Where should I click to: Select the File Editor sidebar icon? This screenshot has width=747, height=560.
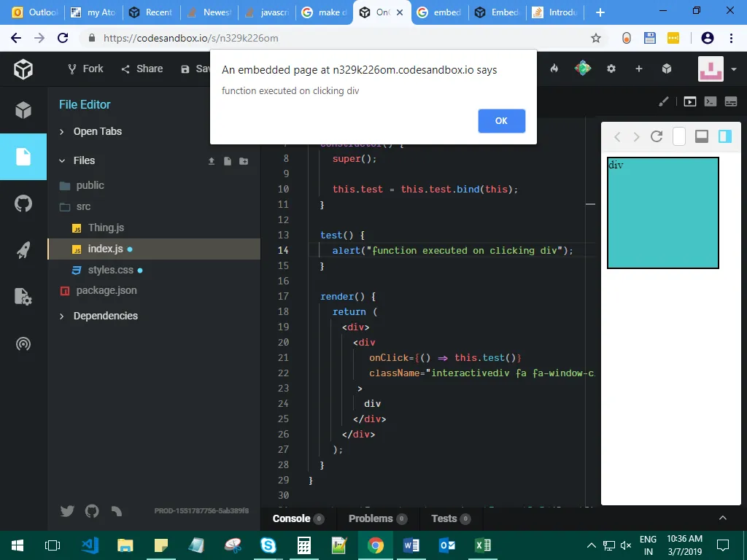23,157
